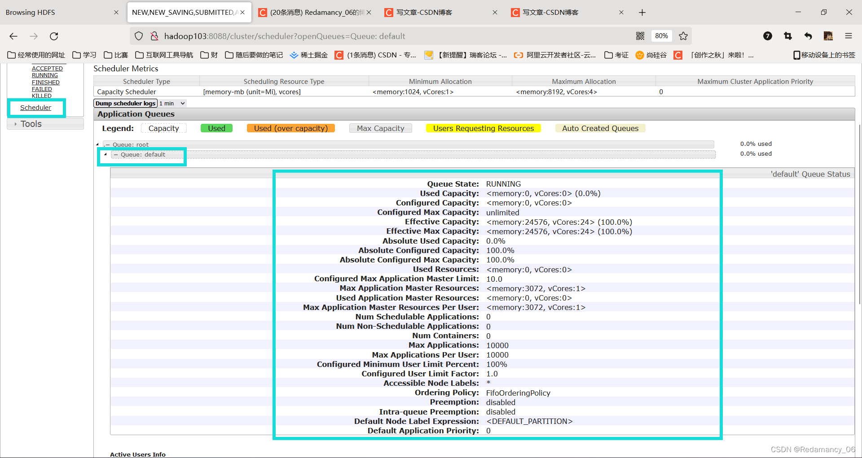Open the Scheduler sidebar link
This screenshot has width=862, height=458.
click(36, 108)
